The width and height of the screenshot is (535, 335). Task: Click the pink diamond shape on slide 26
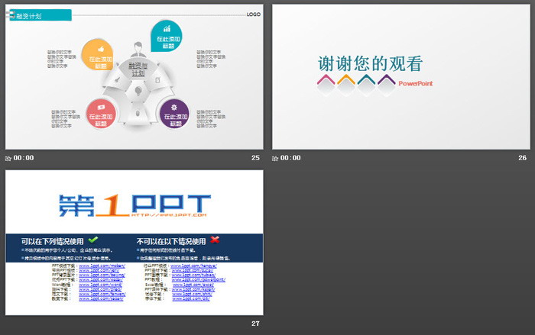pyautogui.click(x=326, y=85)
